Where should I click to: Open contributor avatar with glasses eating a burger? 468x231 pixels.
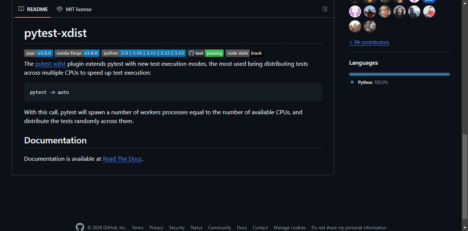point(385,11)
